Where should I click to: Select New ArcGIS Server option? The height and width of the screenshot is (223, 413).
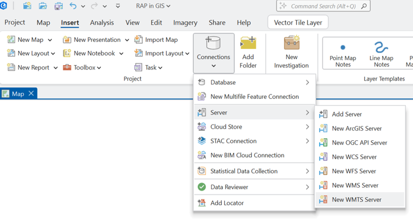356,129
